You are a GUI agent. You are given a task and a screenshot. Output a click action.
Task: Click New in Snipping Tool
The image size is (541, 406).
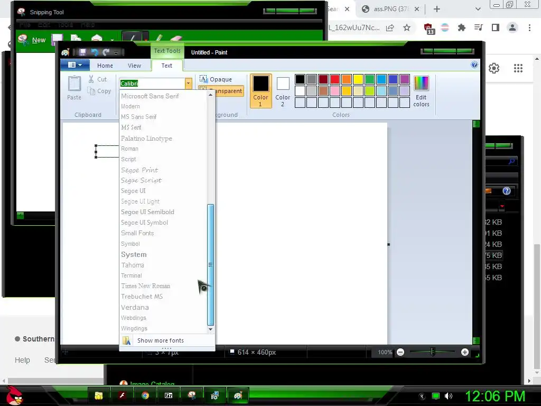click(x=32, y=40)
